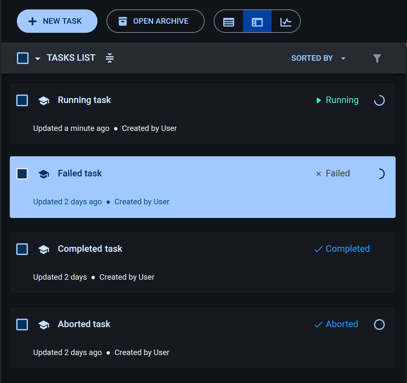Viewport: 407px width, 383px height.
Task: Switch to the table view tab
Action: 229,21
